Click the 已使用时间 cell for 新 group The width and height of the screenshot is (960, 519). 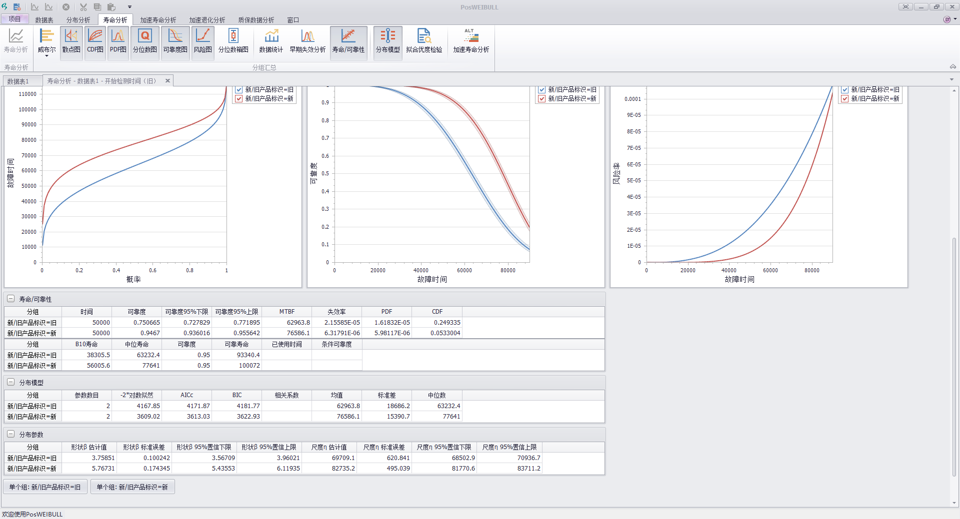[287, 366]
